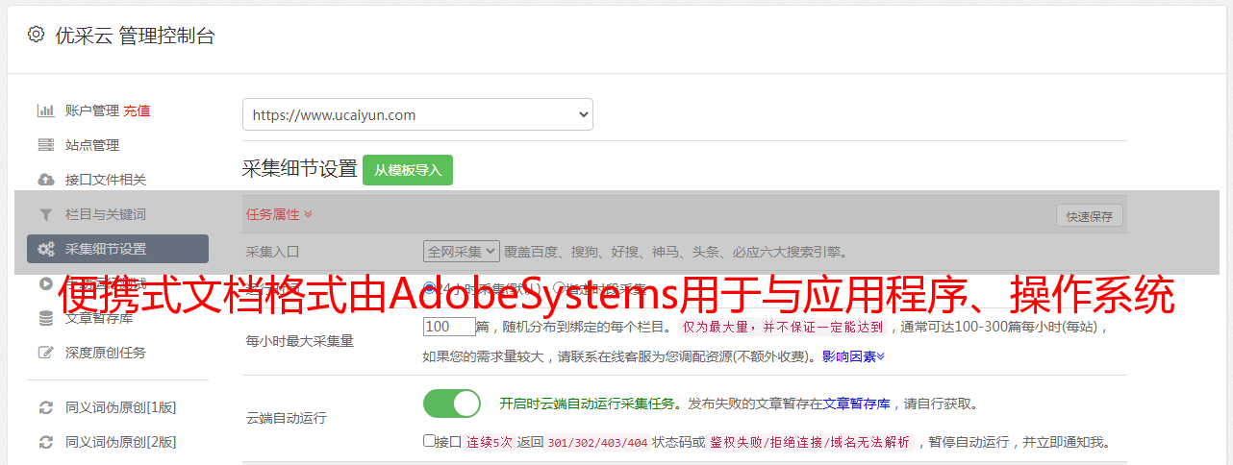This screenshot has width=1233, height=465.
Task: Click the 每小时最大采集量 label
Action: (x=300, y=341)
